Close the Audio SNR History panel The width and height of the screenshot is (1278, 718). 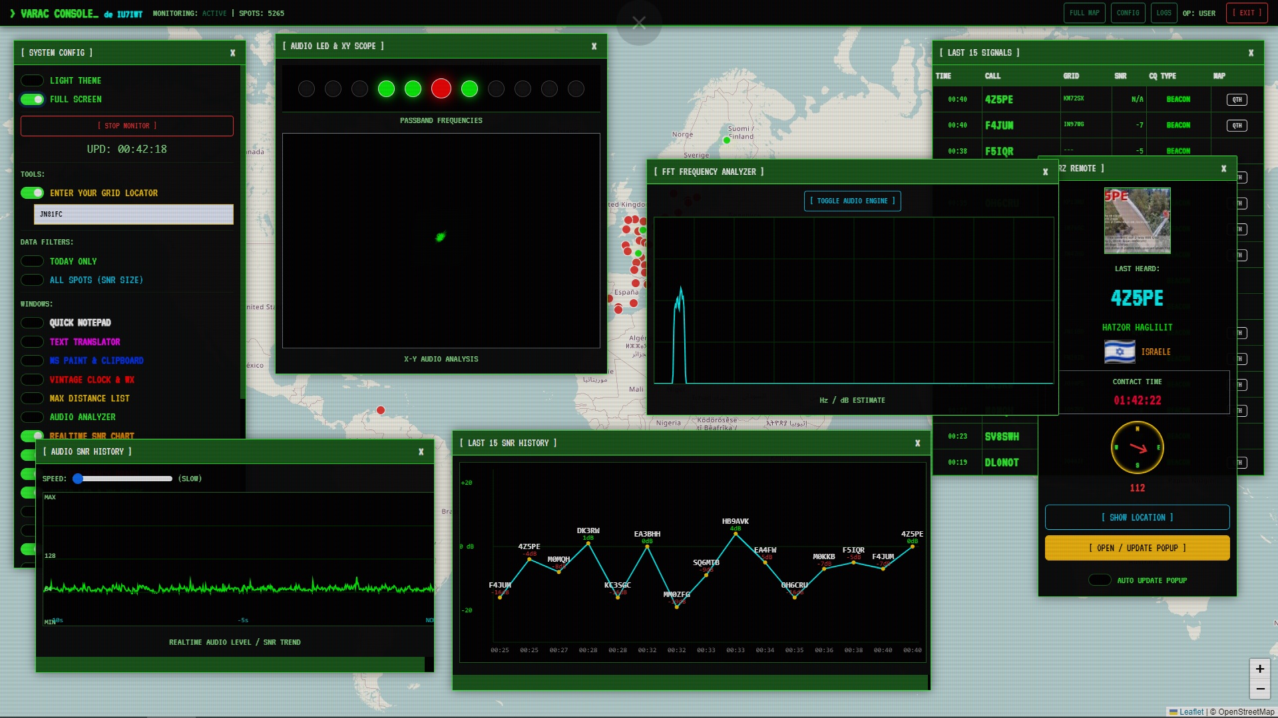pos(421,452)
